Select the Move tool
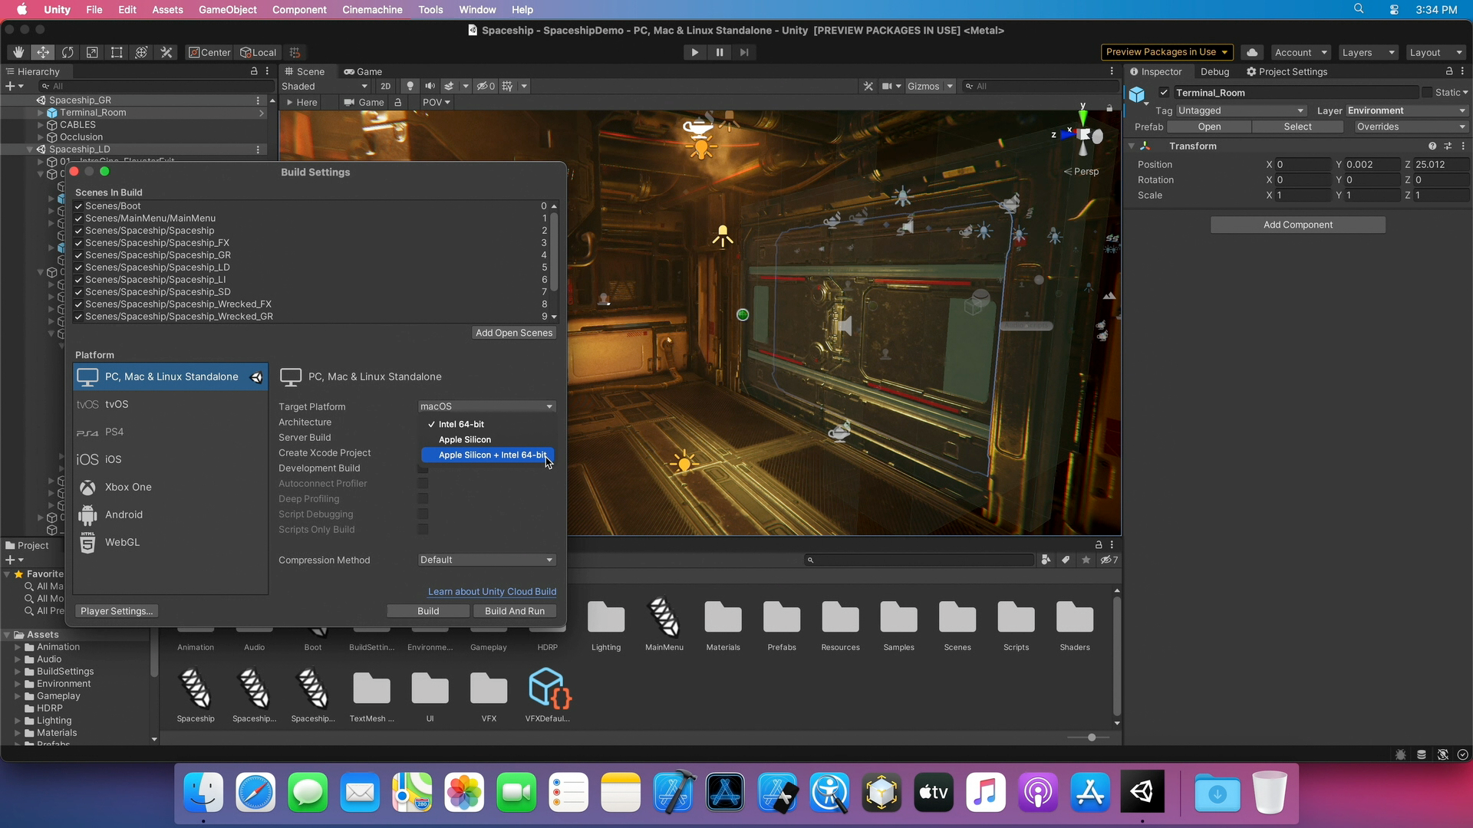The image size is (1473, 828). [x=43, y=52]
